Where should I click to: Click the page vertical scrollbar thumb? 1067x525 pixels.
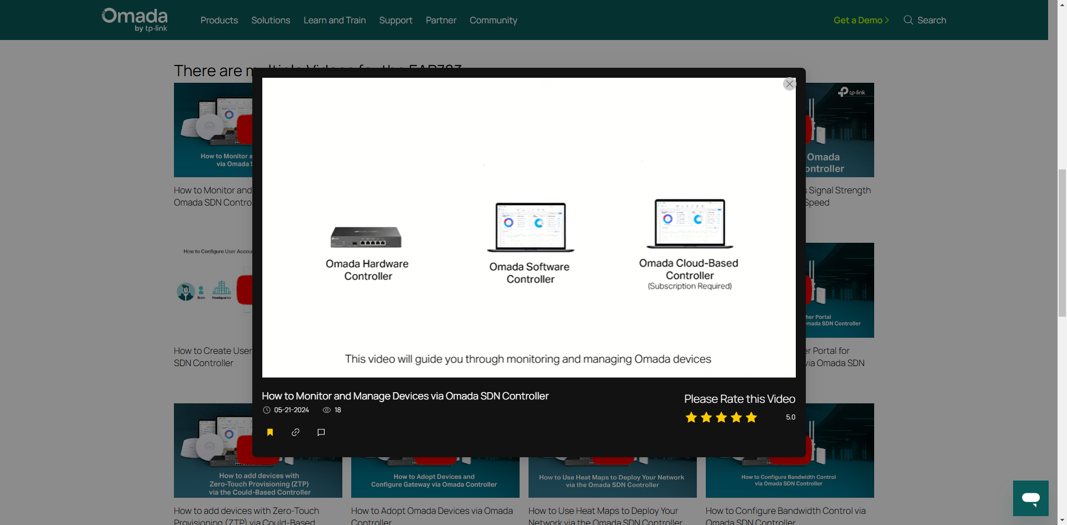[1062, 243]
